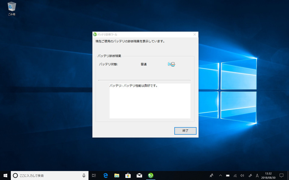Open Task View from the taskbar
The height and width of the screenshot is (180, 289).
click(x=94, y=176)
